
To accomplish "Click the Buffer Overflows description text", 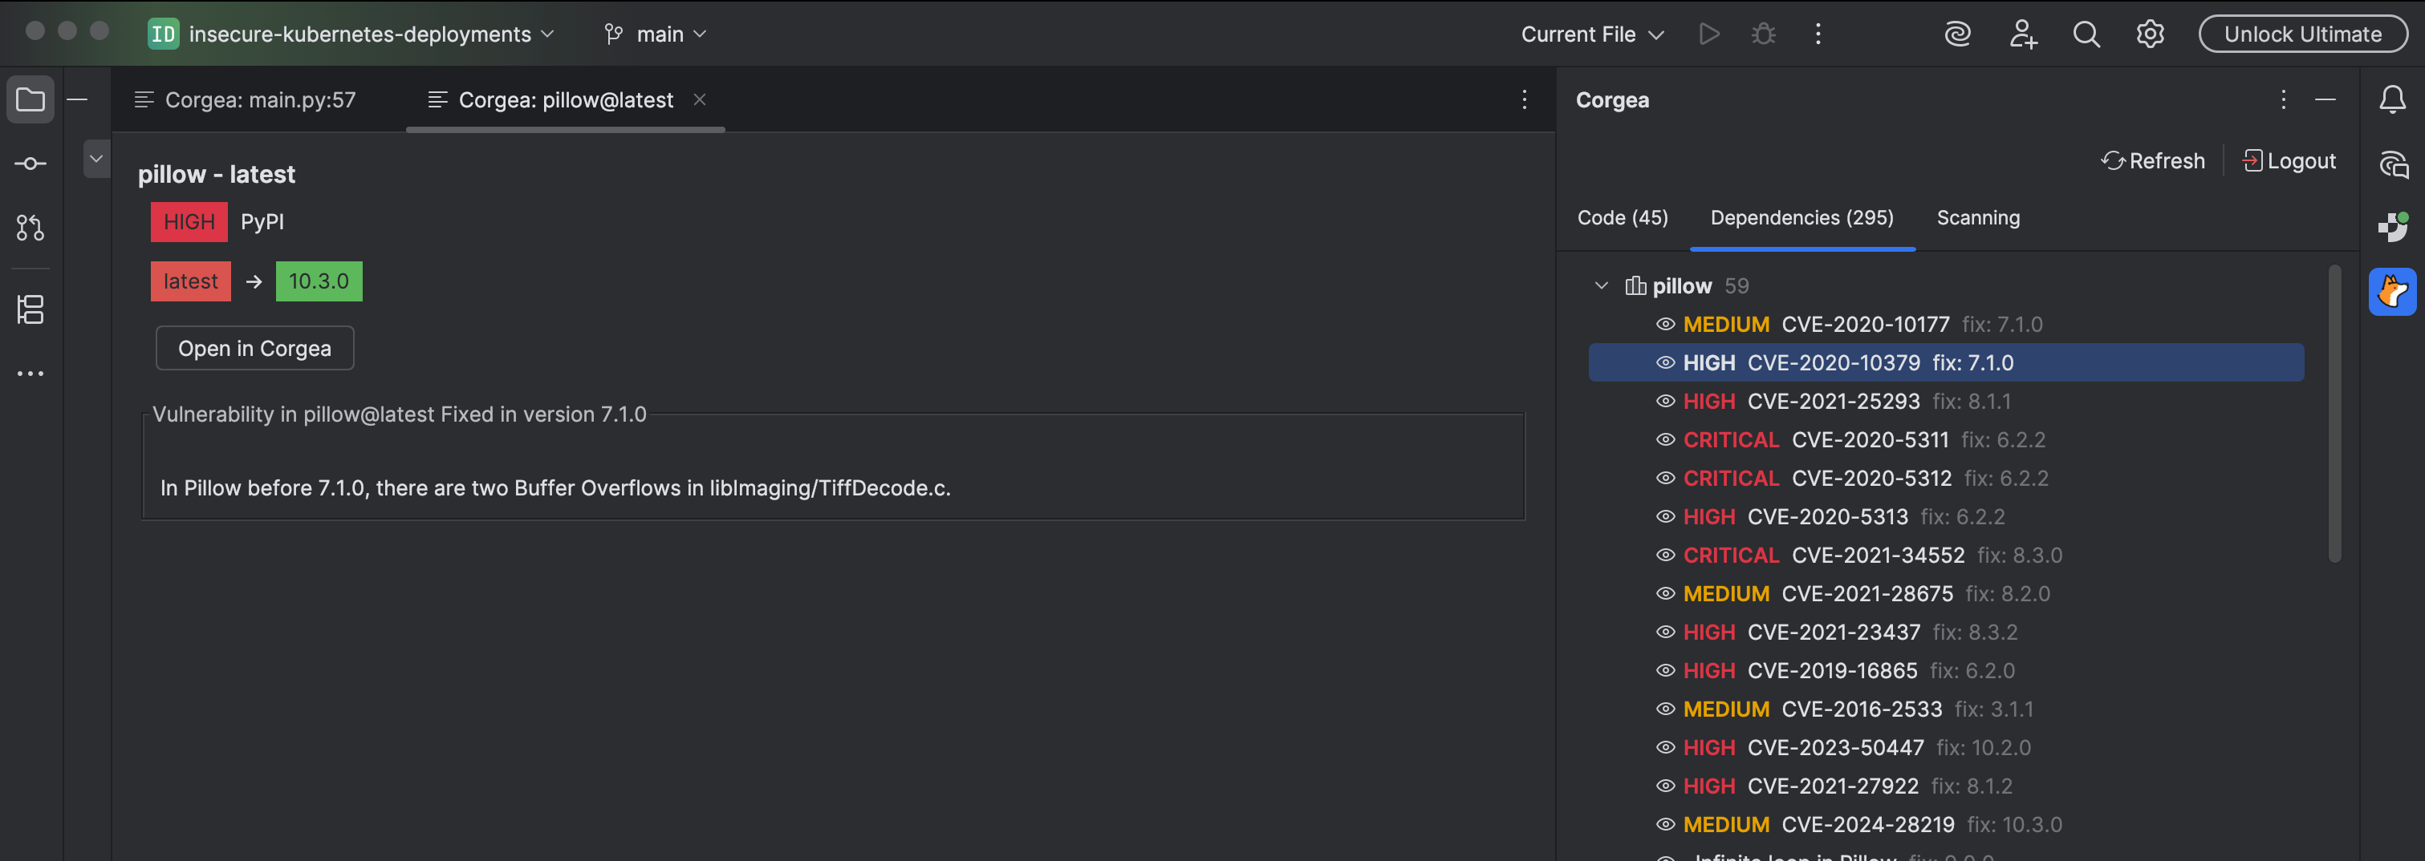I will point(555,488).
